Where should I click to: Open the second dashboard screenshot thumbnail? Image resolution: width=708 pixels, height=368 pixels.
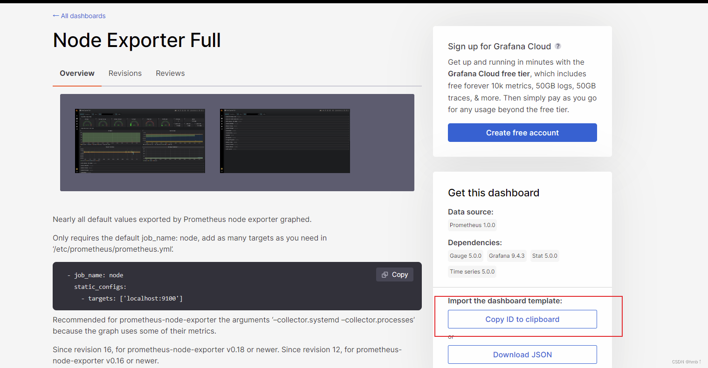285,141
